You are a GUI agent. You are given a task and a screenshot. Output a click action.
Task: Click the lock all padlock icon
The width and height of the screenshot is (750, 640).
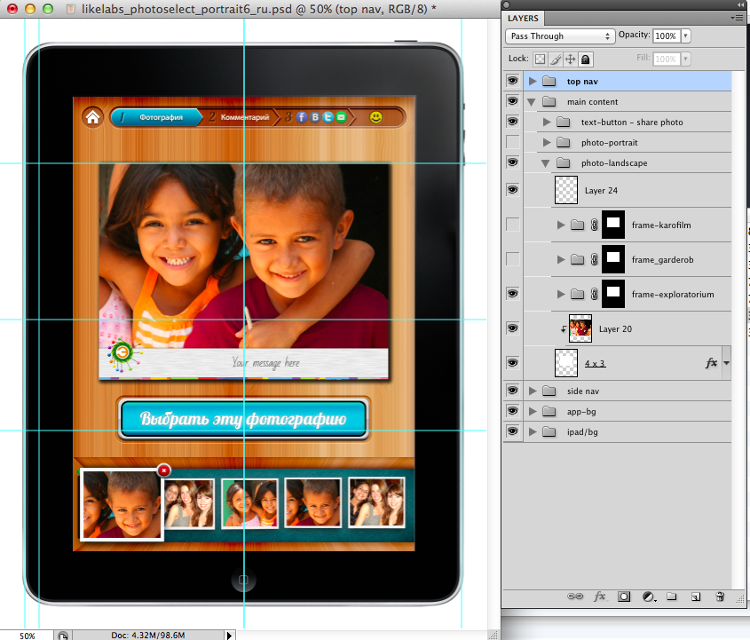pyautogui.click(x=586, y=59)
